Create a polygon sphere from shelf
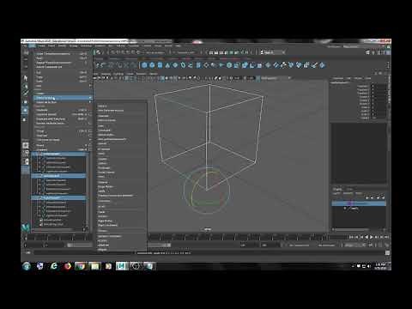412x309 pixels. tap(144, 65)
